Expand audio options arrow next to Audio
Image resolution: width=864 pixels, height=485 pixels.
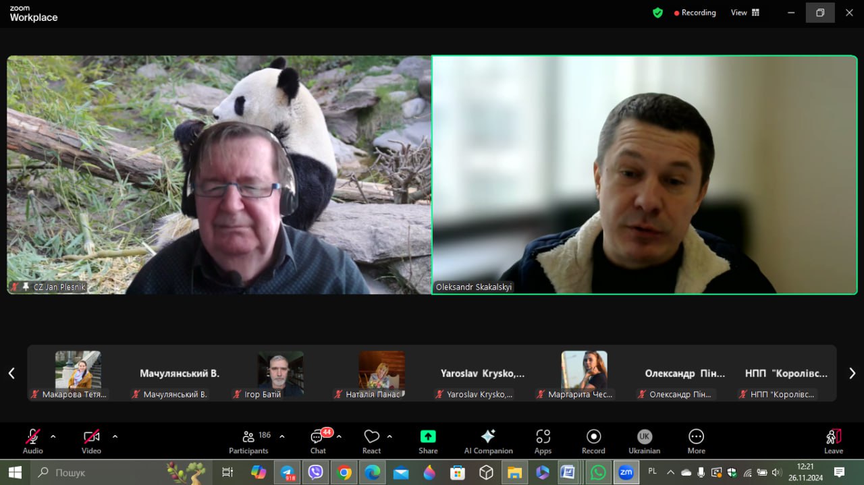click(x=53, y=436)
